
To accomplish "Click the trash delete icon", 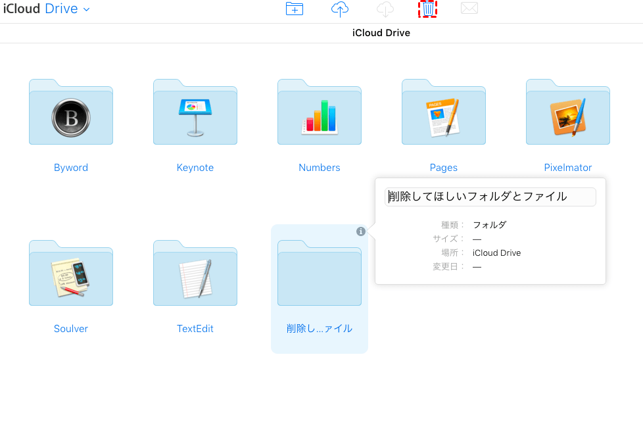I will tap(428, 9).
